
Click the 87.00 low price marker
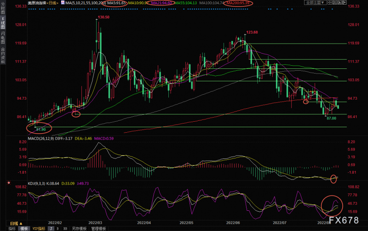tap(331, 118)
